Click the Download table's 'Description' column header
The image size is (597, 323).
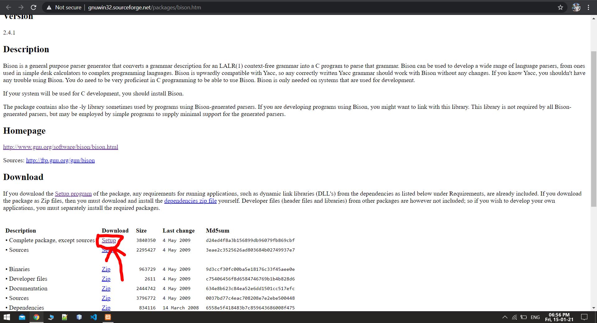(x=21, y=230)
